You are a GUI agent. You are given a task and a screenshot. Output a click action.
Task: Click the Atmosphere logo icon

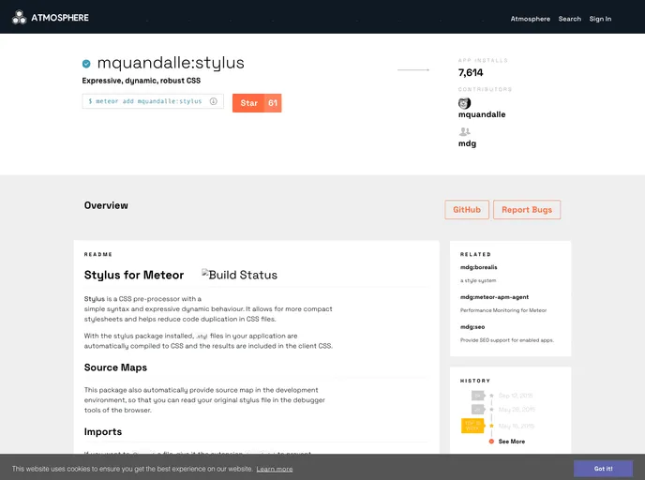pos(19,17)
